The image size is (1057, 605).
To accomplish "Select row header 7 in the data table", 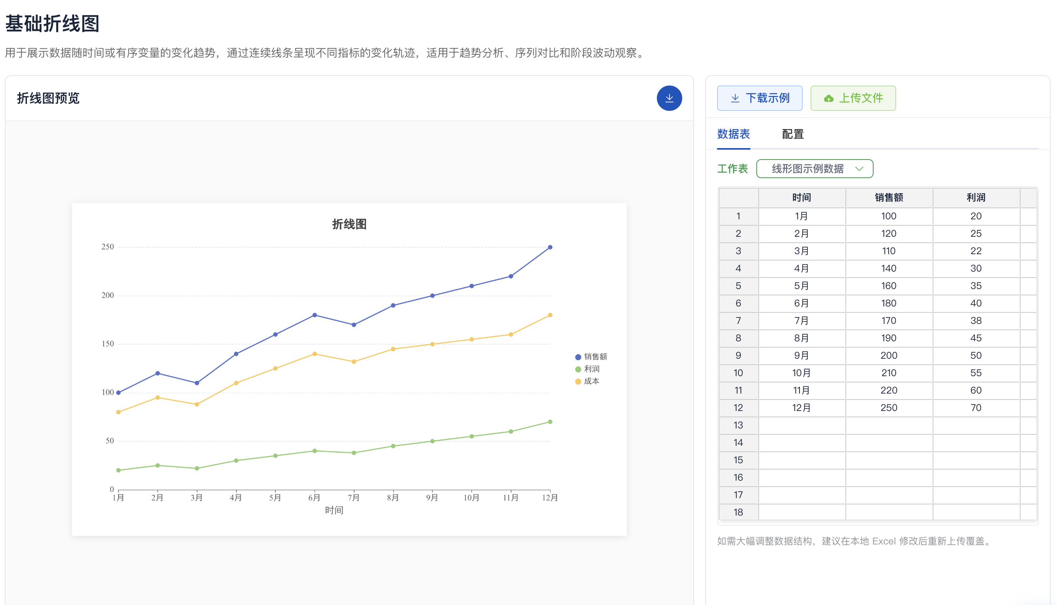I will click(x=738, y=321).
